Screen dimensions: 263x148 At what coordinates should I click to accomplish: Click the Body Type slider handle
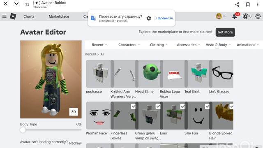pyautogui.click(x=23, y=130)
